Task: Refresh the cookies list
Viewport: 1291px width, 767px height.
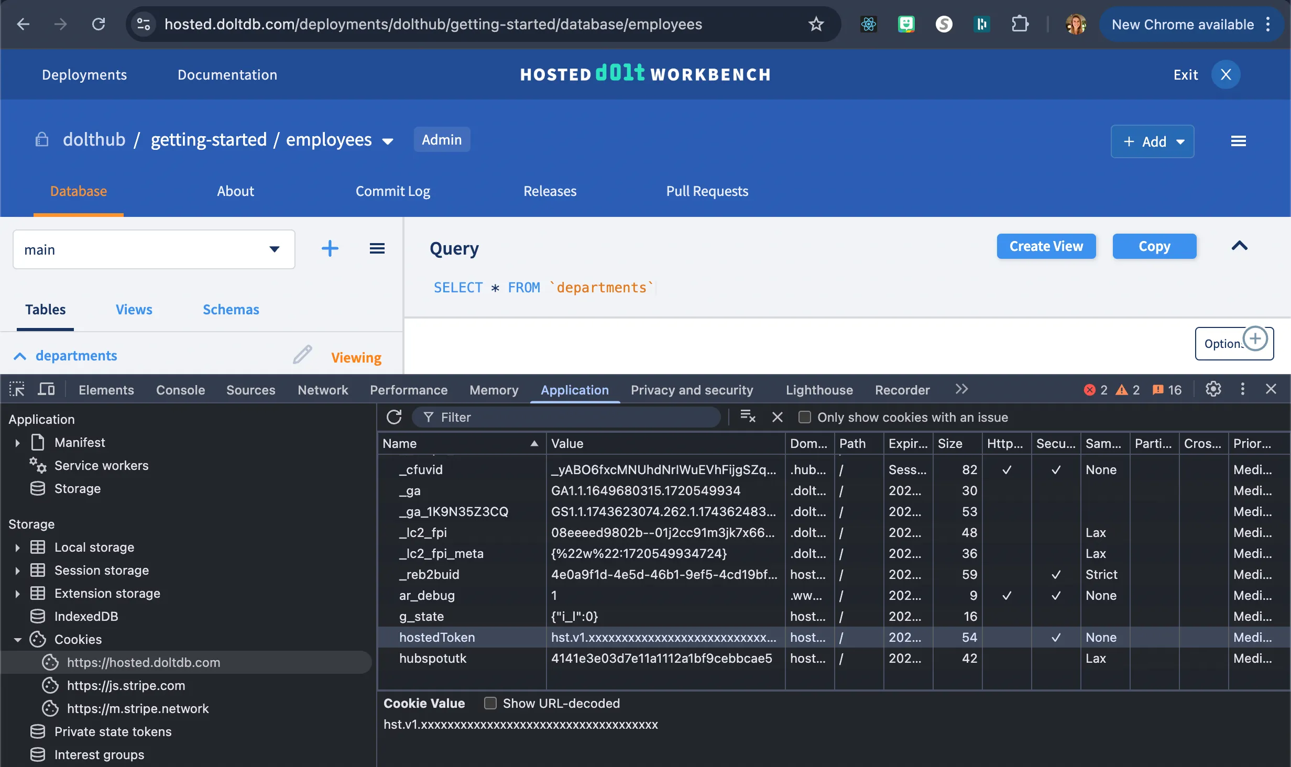Action: [x=394, y=417]
